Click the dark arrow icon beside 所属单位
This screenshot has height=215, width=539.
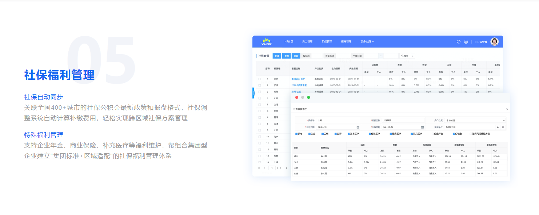click(498, 127)
